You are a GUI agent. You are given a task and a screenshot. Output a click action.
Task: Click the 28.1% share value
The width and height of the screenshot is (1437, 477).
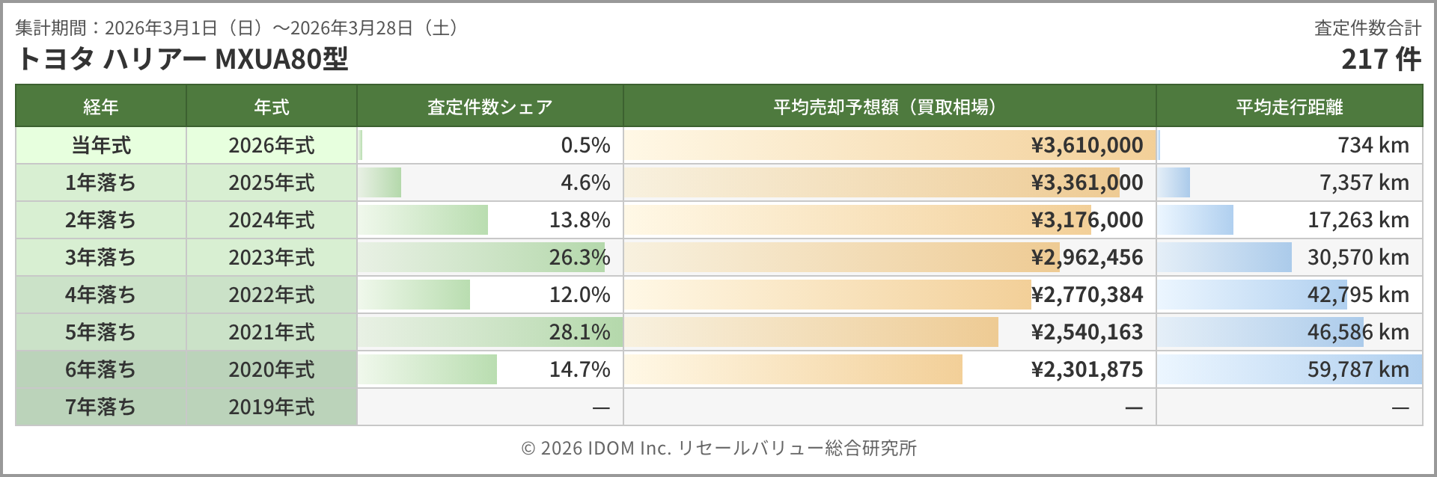tap(579, 332)
